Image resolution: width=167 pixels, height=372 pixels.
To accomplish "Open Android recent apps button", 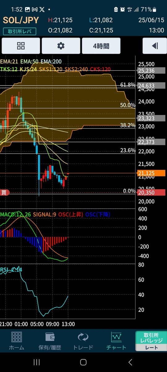I will pos(36,362).
